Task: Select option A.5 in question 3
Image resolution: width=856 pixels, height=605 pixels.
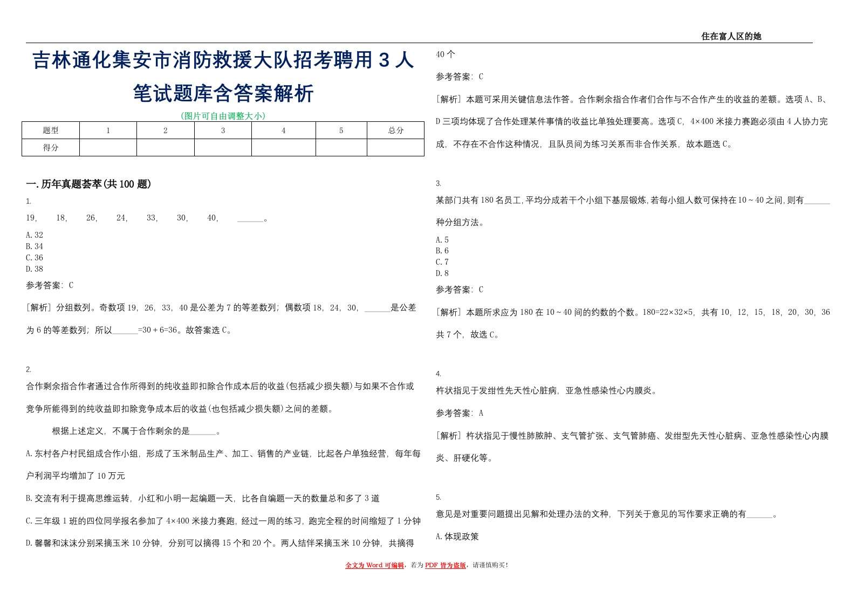Action: tap(442, 240)
